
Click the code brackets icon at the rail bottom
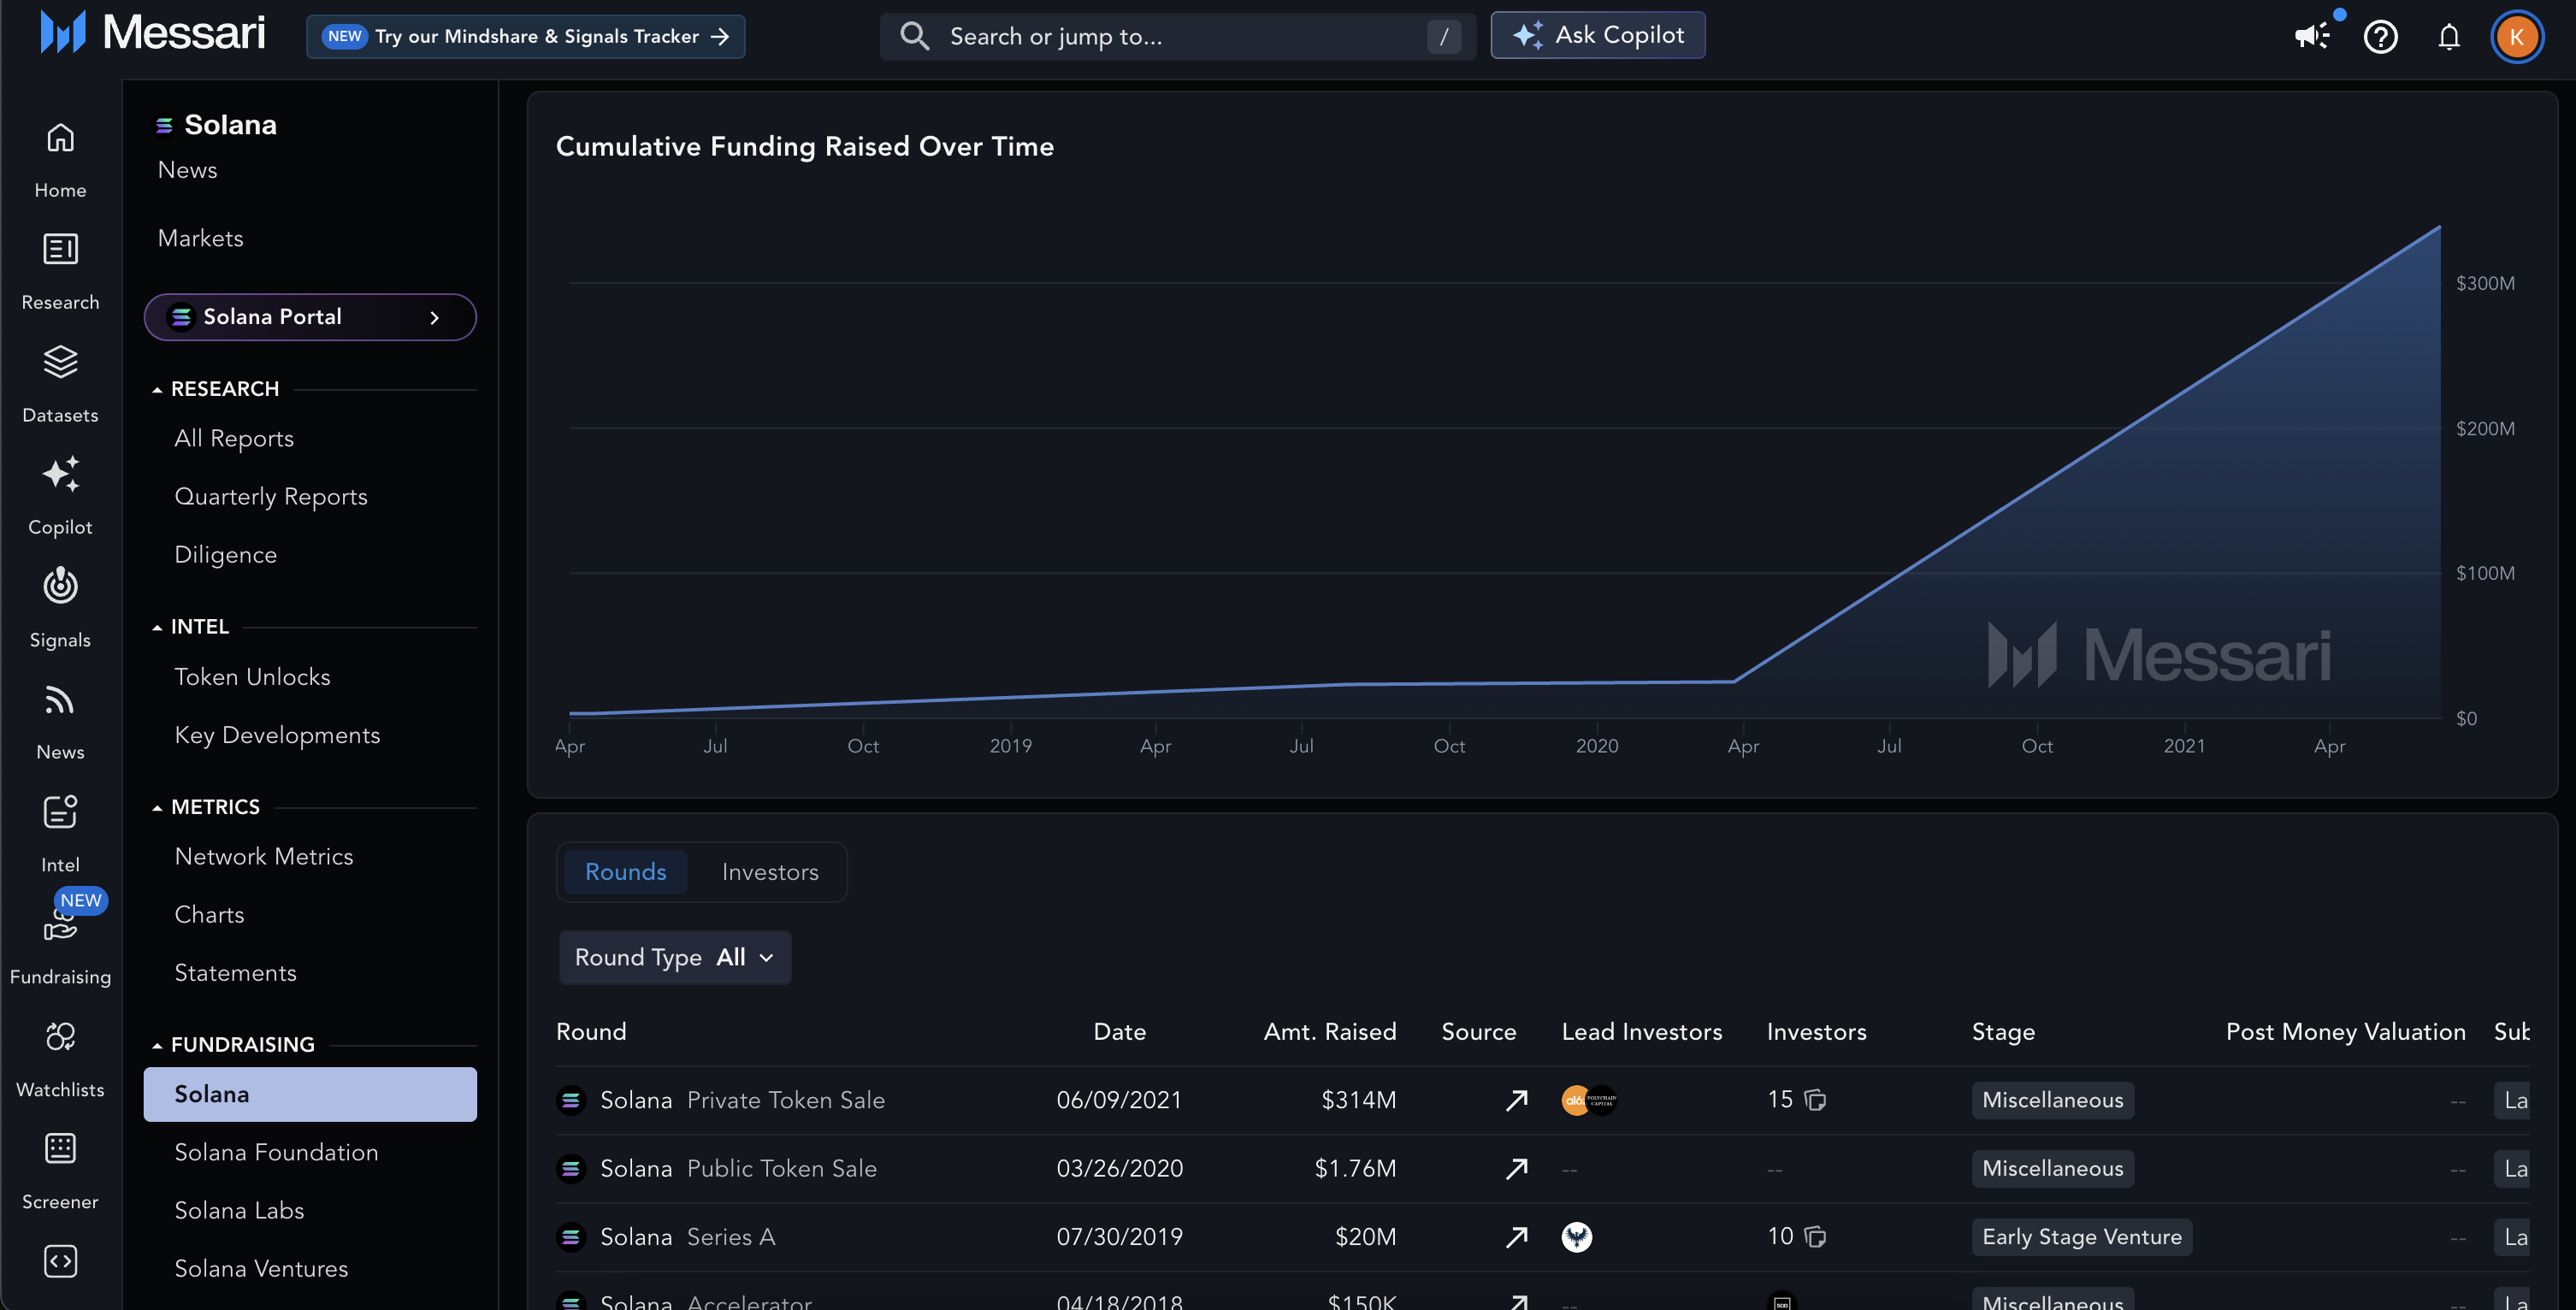(x=60, y=1261)
